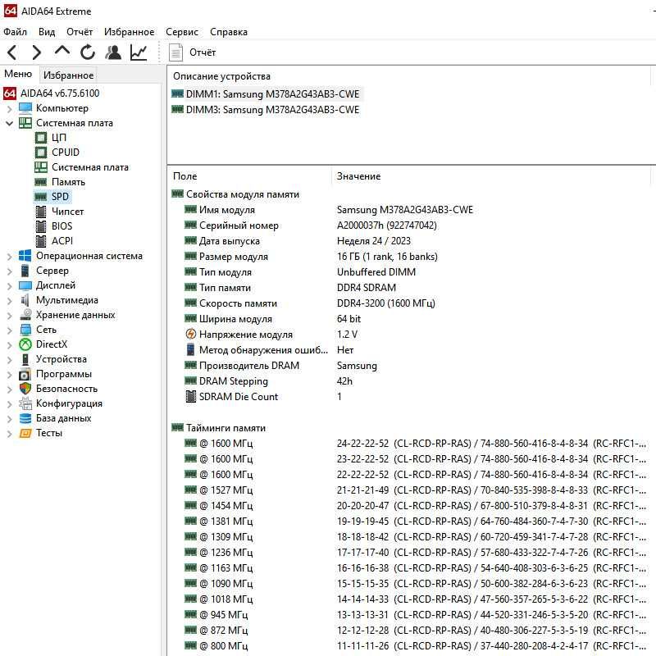Click the user profile toolbar icon
656x656 pixels.
(x=113, y=52)
